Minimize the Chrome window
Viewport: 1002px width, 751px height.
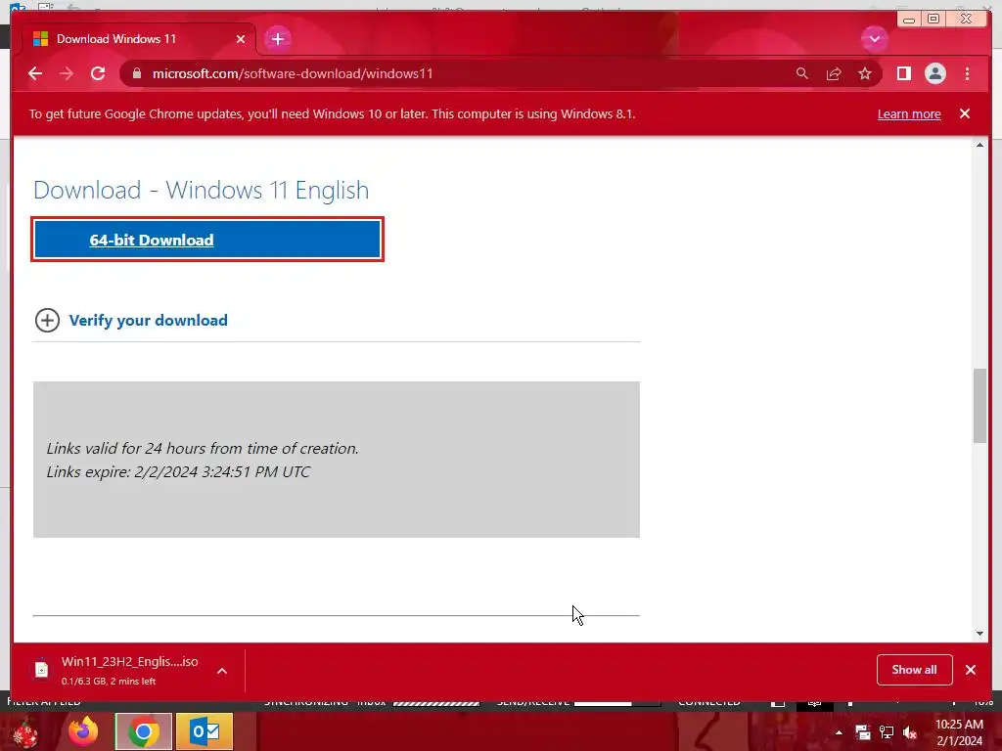909,20
